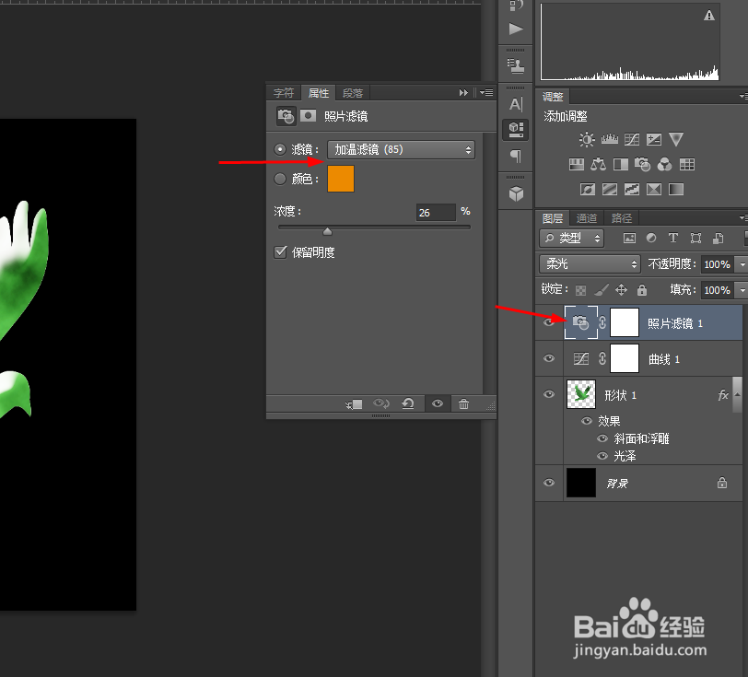Add a Brightness/Contrast adjustment
The image size is (748, 677).
587,139
